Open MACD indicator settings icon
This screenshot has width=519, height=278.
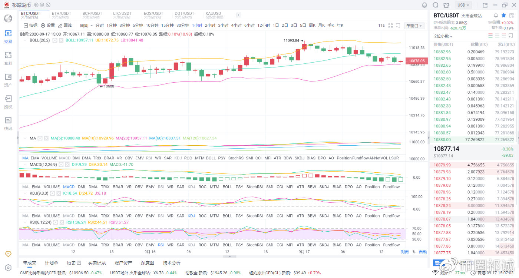(61, 165)
